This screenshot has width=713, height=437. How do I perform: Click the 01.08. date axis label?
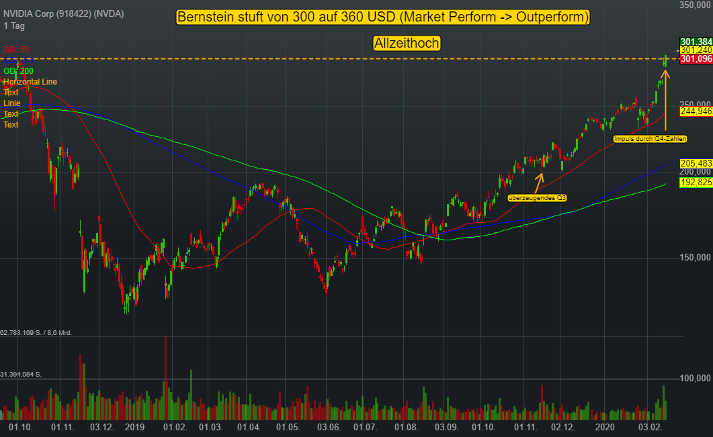pyautogui.click(x=406, y=428)
